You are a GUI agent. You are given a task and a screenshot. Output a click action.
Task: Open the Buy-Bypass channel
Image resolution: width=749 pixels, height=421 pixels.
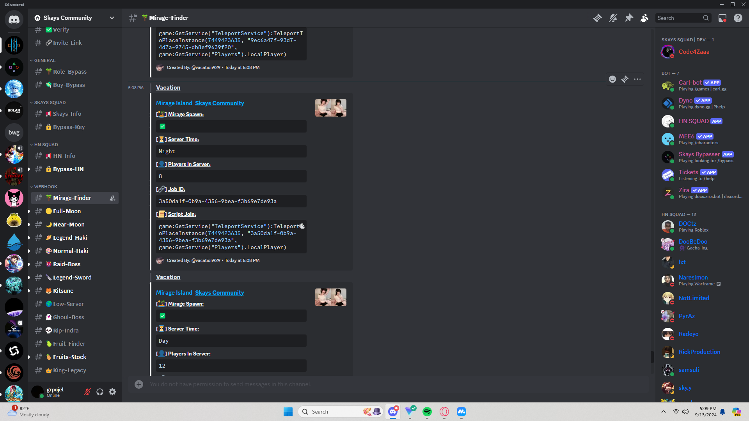point(75,85)
